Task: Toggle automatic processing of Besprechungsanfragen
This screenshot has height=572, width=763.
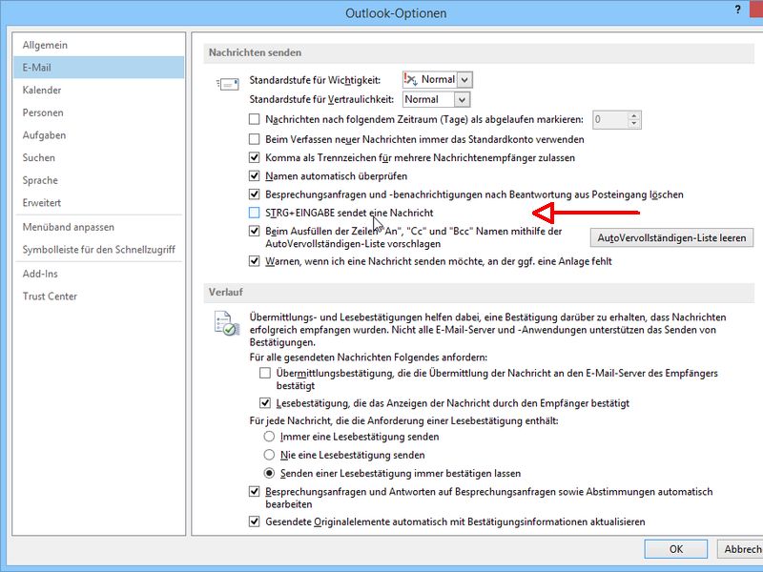Action: point(254,492)
